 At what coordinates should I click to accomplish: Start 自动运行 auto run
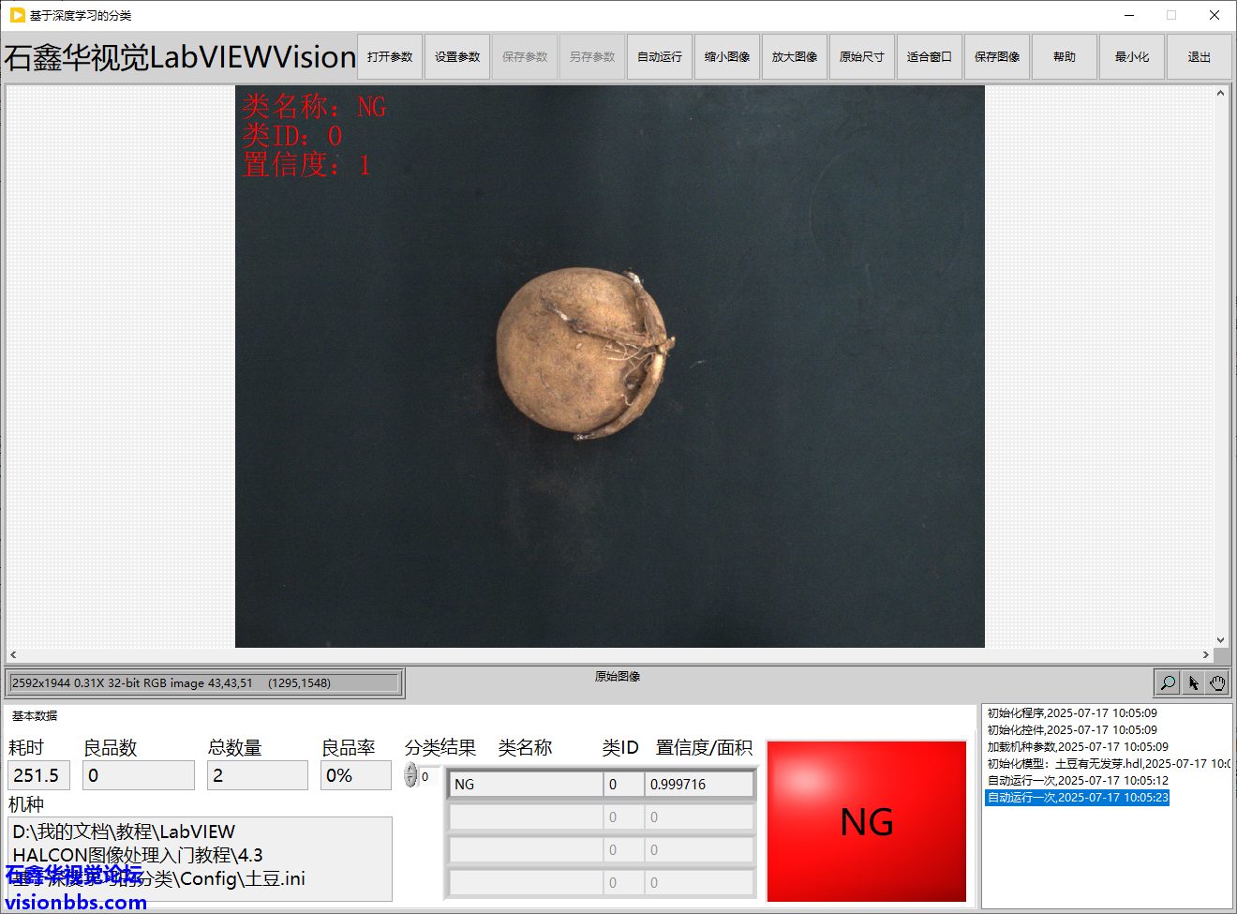tap(660, 57)
